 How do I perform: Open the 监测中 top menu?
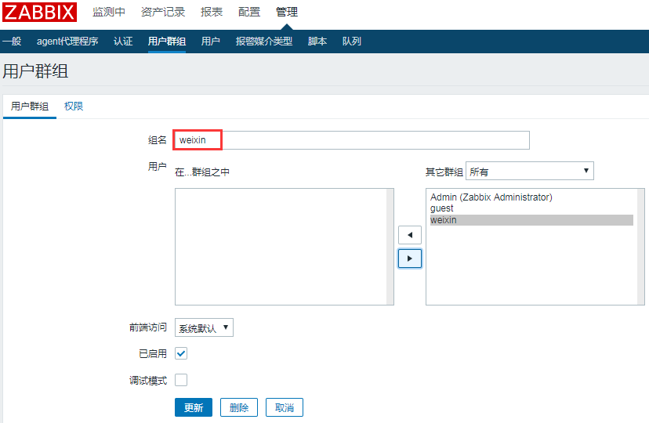(x=109, y=12)
